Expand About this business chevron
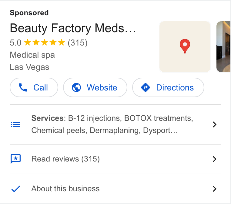The image size is (231, 204). (215, 189)
